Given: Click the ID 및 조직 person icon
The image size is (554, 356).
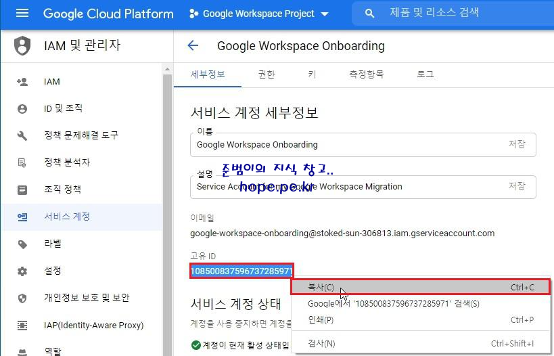Looking at the screenshot, I should tap(22, 108).
